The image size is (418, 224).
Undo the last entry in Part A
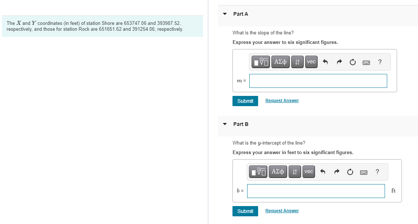pos(325,62)
